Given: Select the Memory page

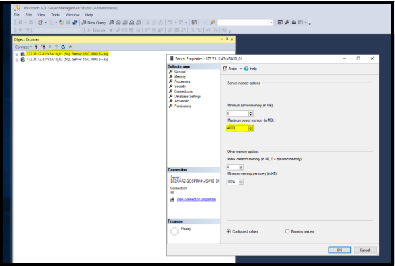Looking at the screenshot, I should point(180,76).
